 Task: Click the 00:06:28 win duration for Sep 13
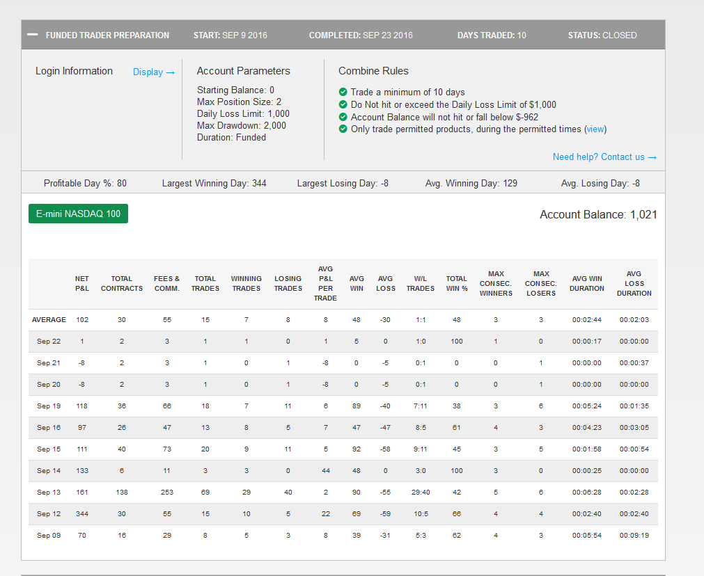(587, 492)
